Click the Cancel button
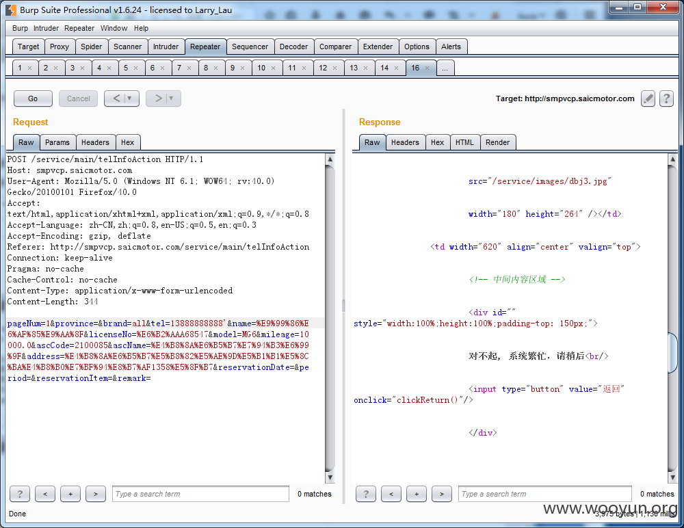 (79, 98)
